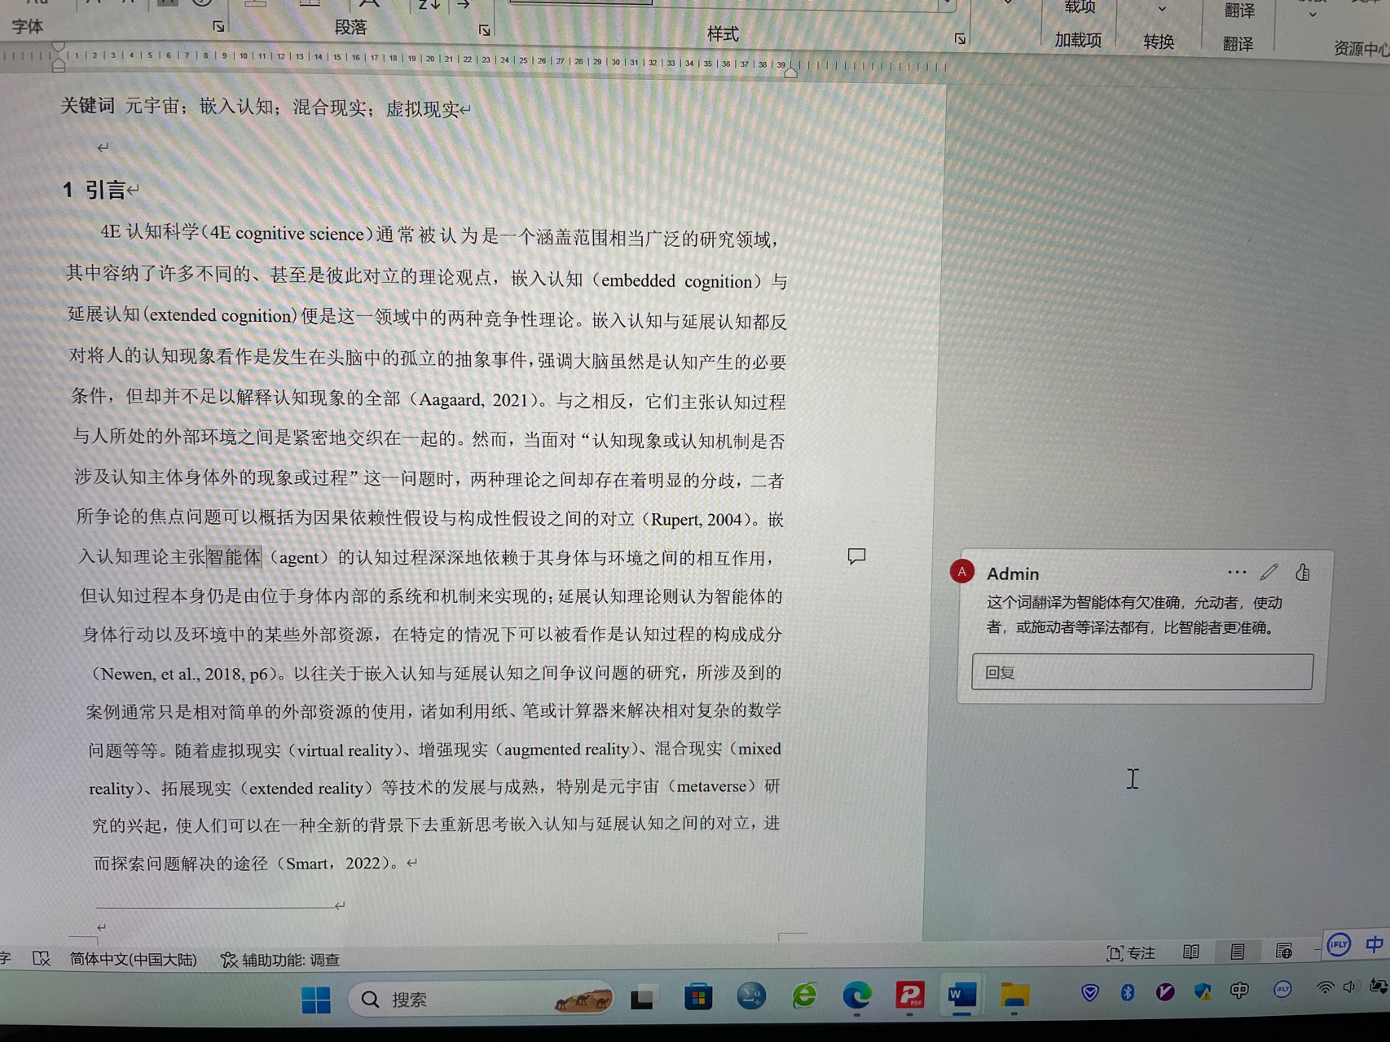
Task: Change language 简体中文(中国大陆) in status bar
Action: (133, 960)
